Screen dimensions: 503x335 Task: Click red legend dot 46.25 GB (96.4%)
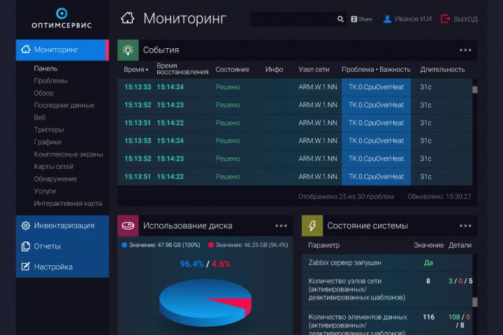(x=211, y=245)
